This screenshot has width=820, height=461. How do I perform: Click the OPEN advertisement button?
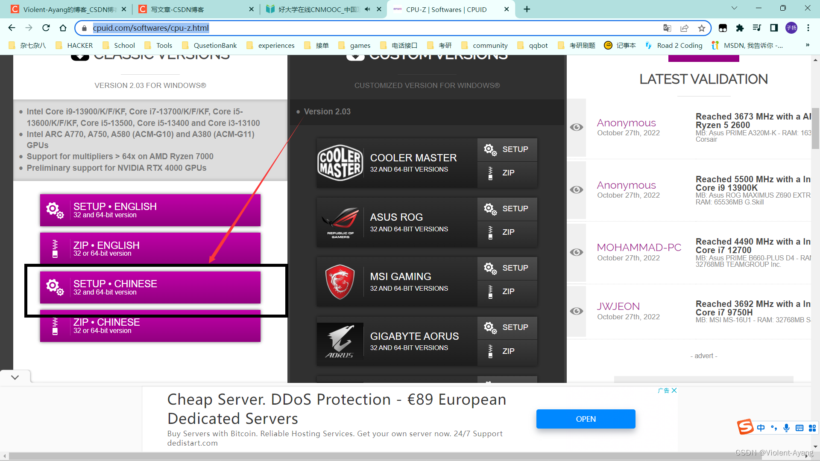pos(586,419)
